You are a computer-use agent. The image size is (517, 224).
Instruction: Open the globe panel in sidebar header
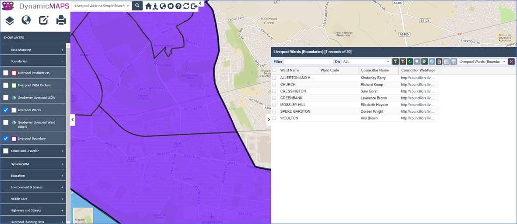click(26, 20)
